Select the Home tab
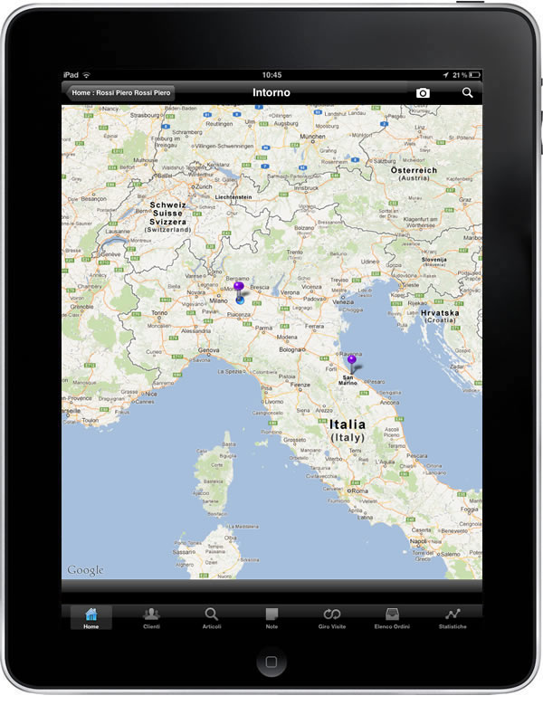Screen dimensions: 543x724 click(x=91, y=618)
